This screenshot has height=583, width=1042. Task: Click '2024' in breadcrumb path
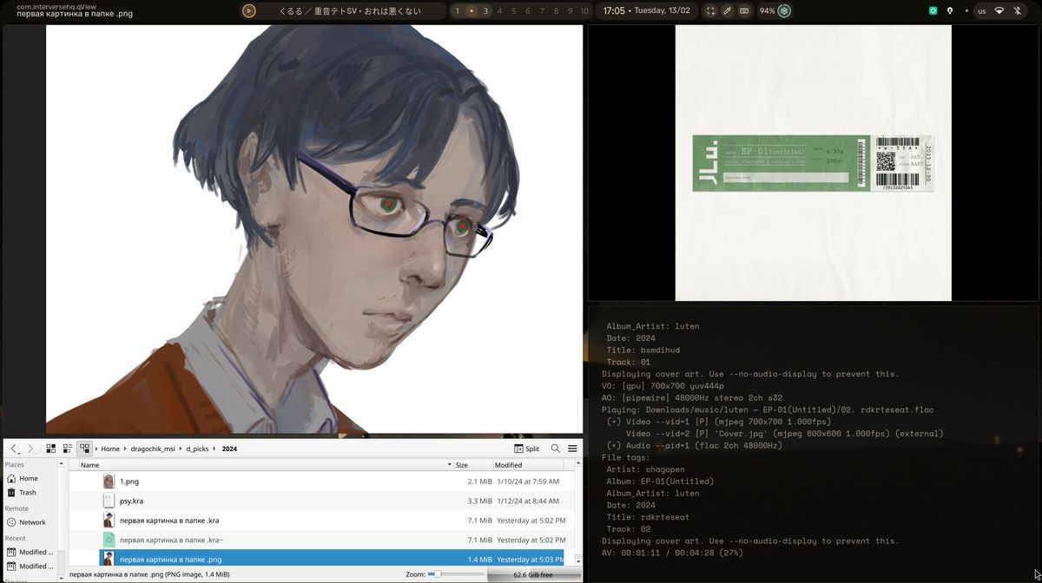pos(229,449)
